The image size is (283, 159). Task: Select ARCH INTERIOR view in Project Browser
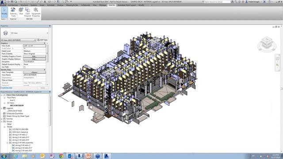tap(17, 106)
